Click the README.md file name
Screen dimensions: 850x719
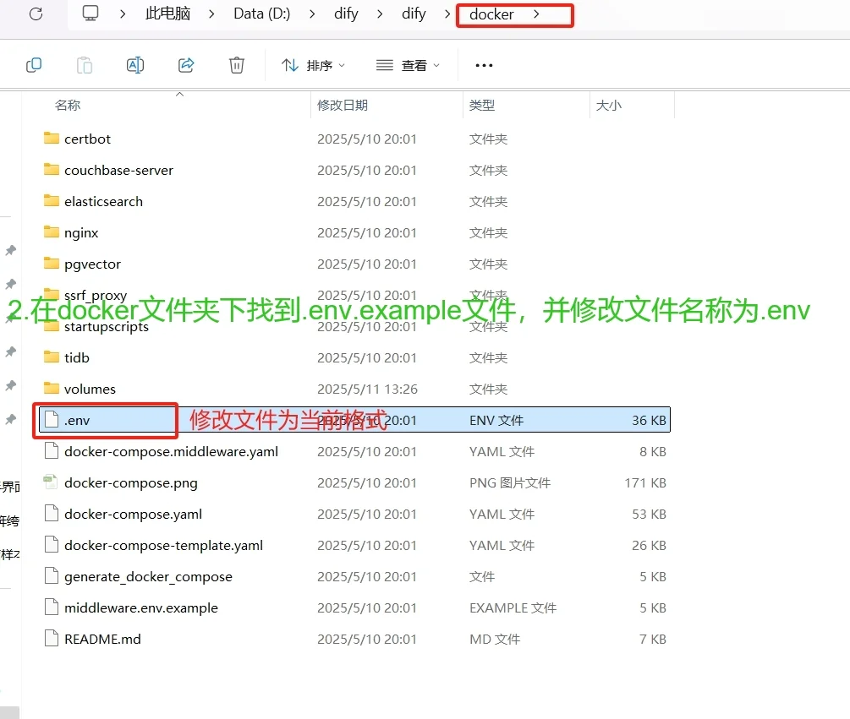coord(102,640)
